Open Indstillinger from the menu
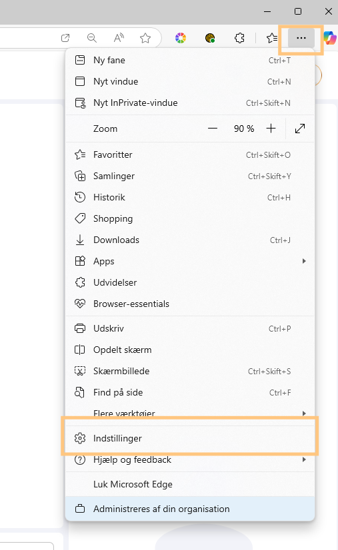This screenshot has width=338, height=550. [x=190, y=438]
